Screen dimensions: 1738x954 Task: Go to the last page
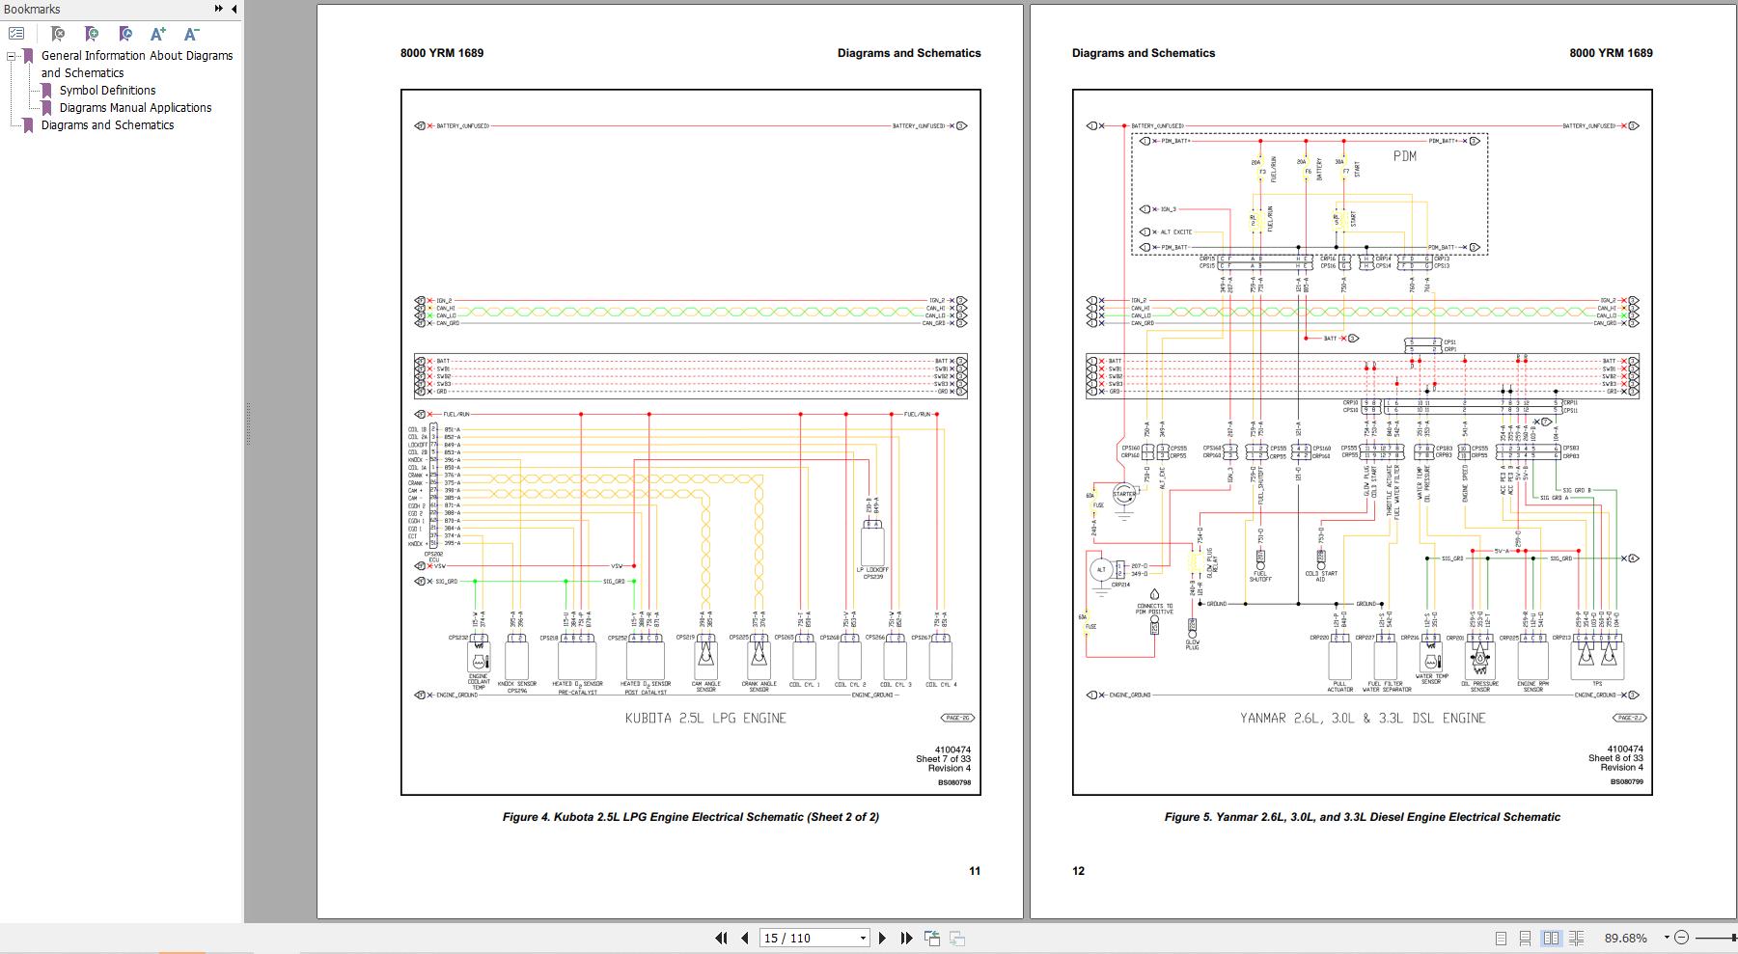tap(906, 938)
